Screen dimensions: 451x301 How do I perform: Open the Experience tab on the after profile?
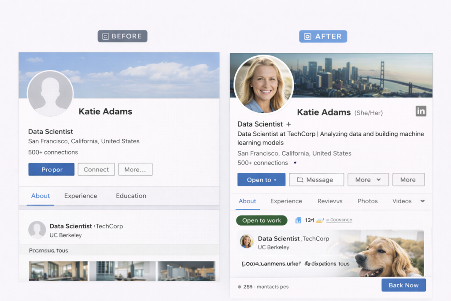click(x=286, y=201)
